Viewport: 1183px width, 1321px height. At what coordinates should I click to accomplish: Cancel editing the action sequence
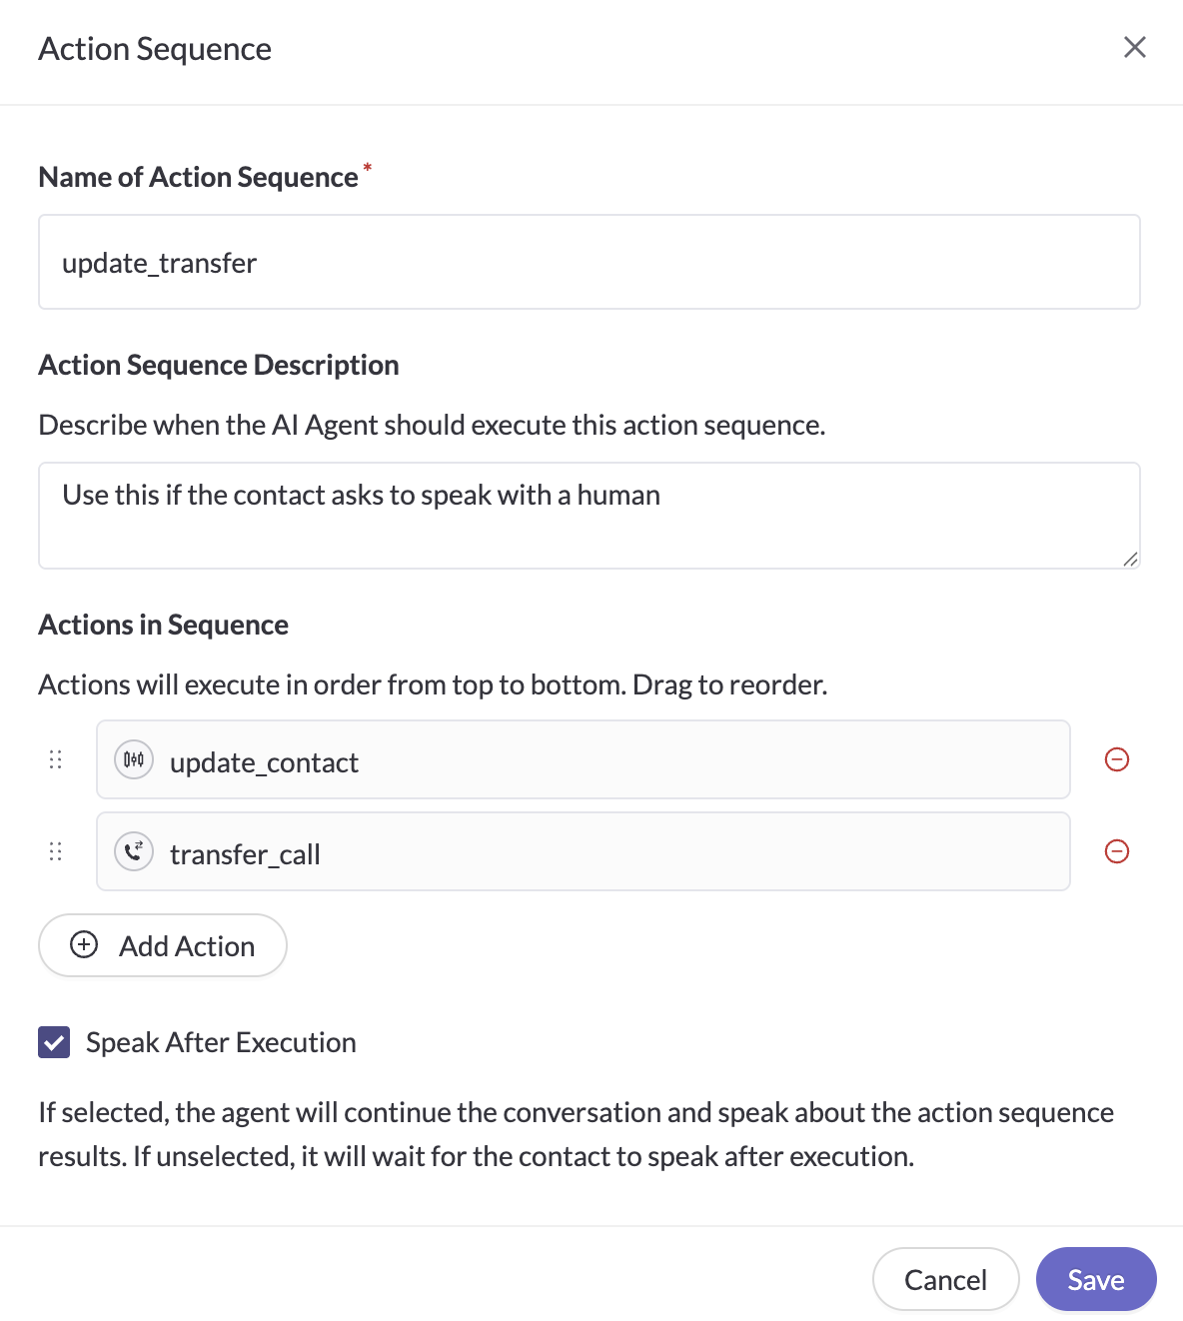coord(945,1279)
